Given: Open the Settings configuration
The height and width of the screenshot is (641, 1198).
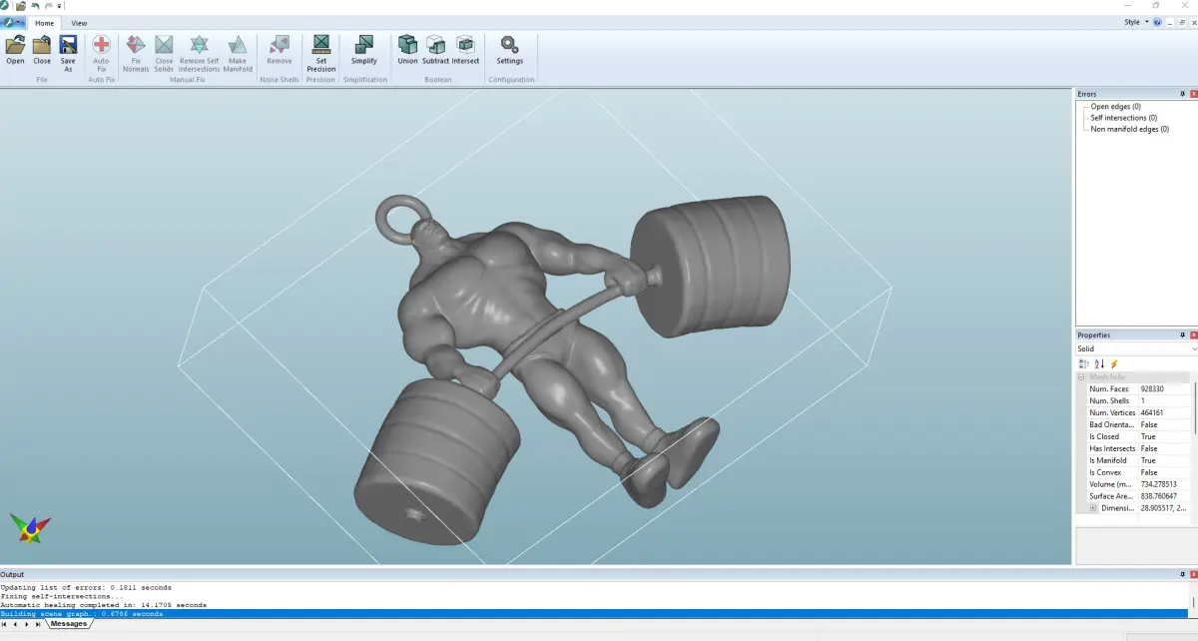Looking at the screenshot, I should (x=509, y=51).
